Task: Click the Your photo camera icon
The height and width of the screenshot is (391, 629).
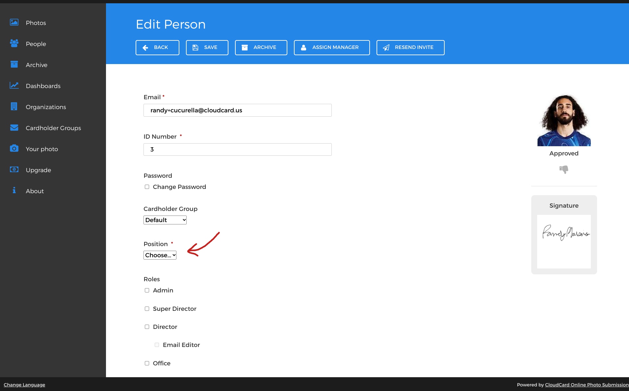Action: [14, 149]
